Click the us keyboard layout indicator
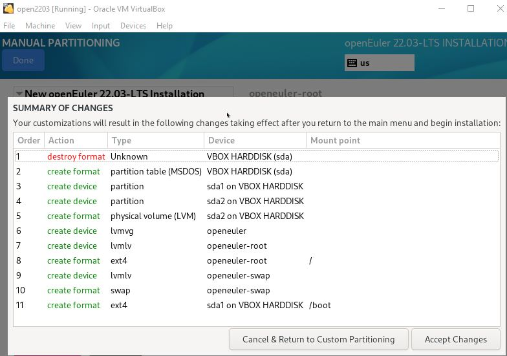The height and width of the screenshot is (356, 507). (379, 63)
